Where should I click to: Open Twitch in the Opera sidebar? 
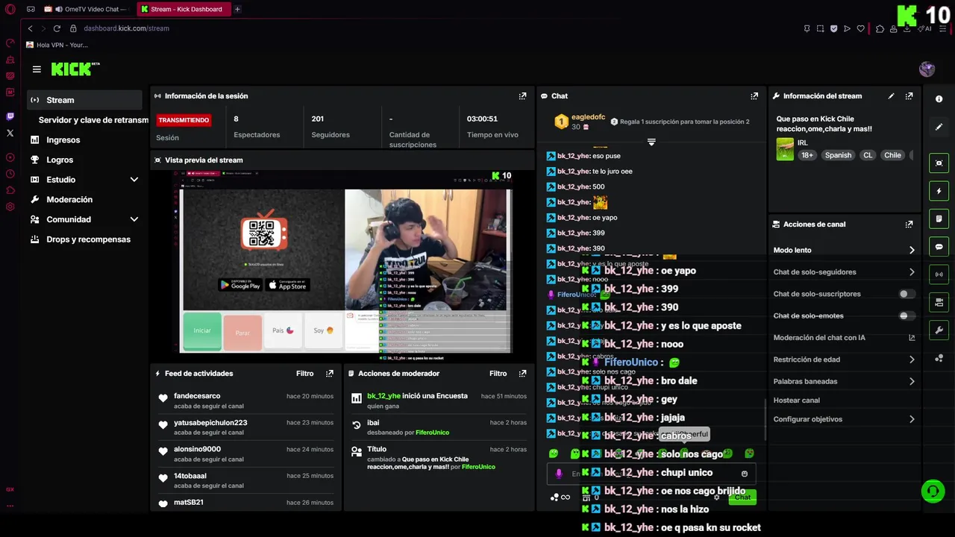point(10,116)
